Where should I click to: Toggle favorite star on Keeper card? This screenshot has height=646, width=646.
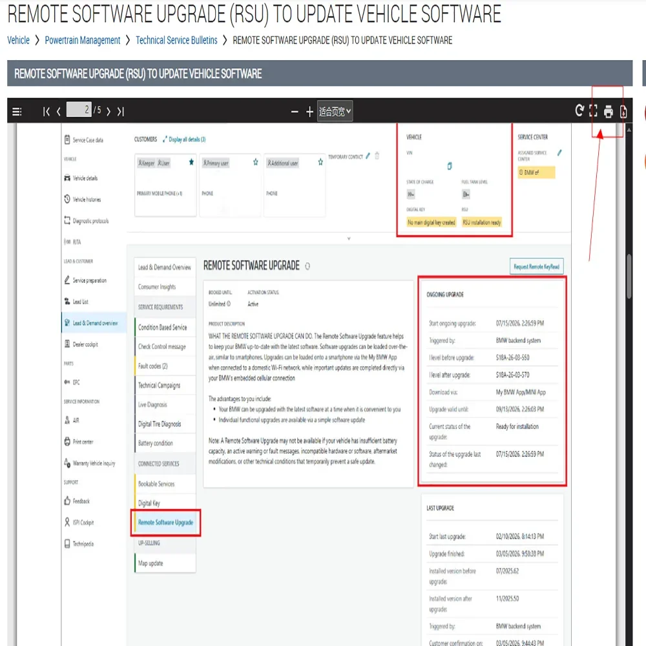click(x=191, y=162)
